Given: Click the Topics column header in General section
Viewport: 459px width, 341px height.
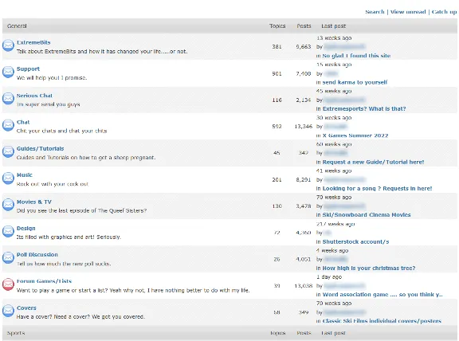Looking at the screenshot, I should point(277,26).
